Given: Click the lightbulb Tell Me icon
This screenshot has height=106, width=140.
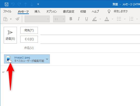Looking at the screenshot, I should [x=109, y=11].
